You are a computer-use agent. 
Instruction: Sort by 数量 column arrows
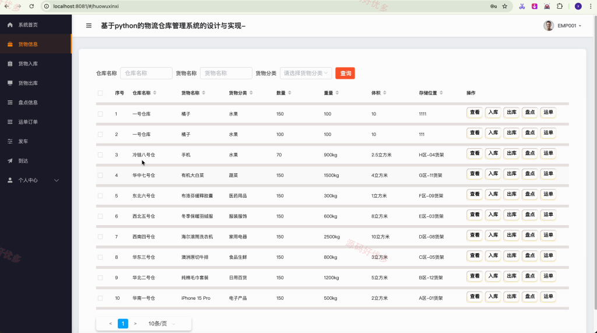290,93
